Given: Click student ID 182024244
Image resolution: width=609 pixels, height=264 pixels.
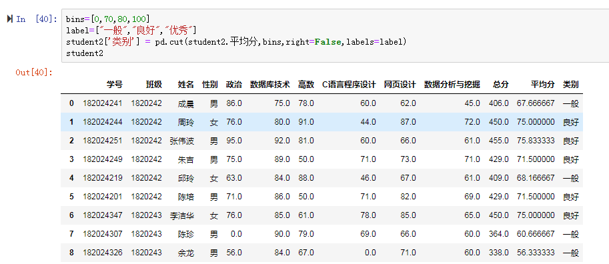Looking at the screenshot, I should 103,122.
